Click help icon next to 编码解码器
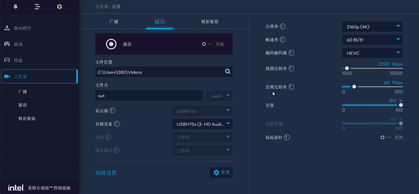Viewport: 419px width, 194px height. [291, 53]
